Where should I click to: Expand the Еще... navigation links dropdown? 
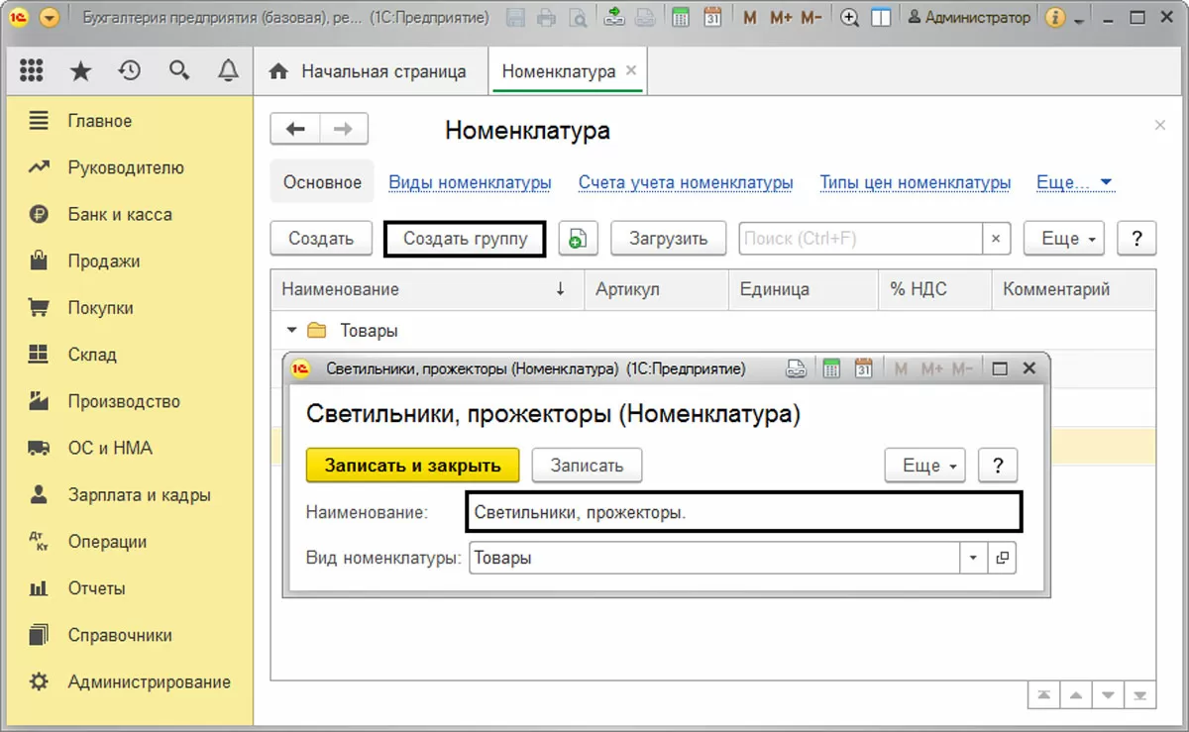1075,183
